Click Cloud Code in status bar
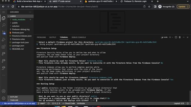This screenshot has height=107, width=191. (69, 103)
